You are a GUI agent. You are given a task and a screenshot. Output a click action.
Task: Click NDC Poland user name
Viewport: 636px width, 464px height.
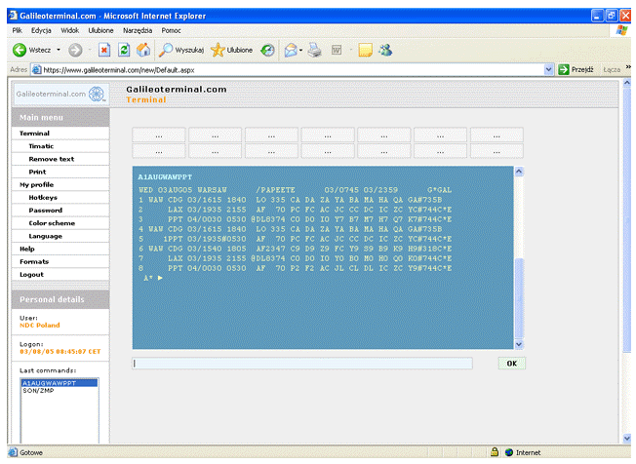coord(40,325)
